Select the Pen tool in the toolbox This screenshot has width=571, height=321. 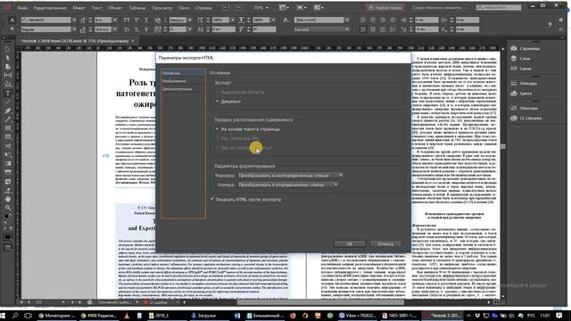8,111
